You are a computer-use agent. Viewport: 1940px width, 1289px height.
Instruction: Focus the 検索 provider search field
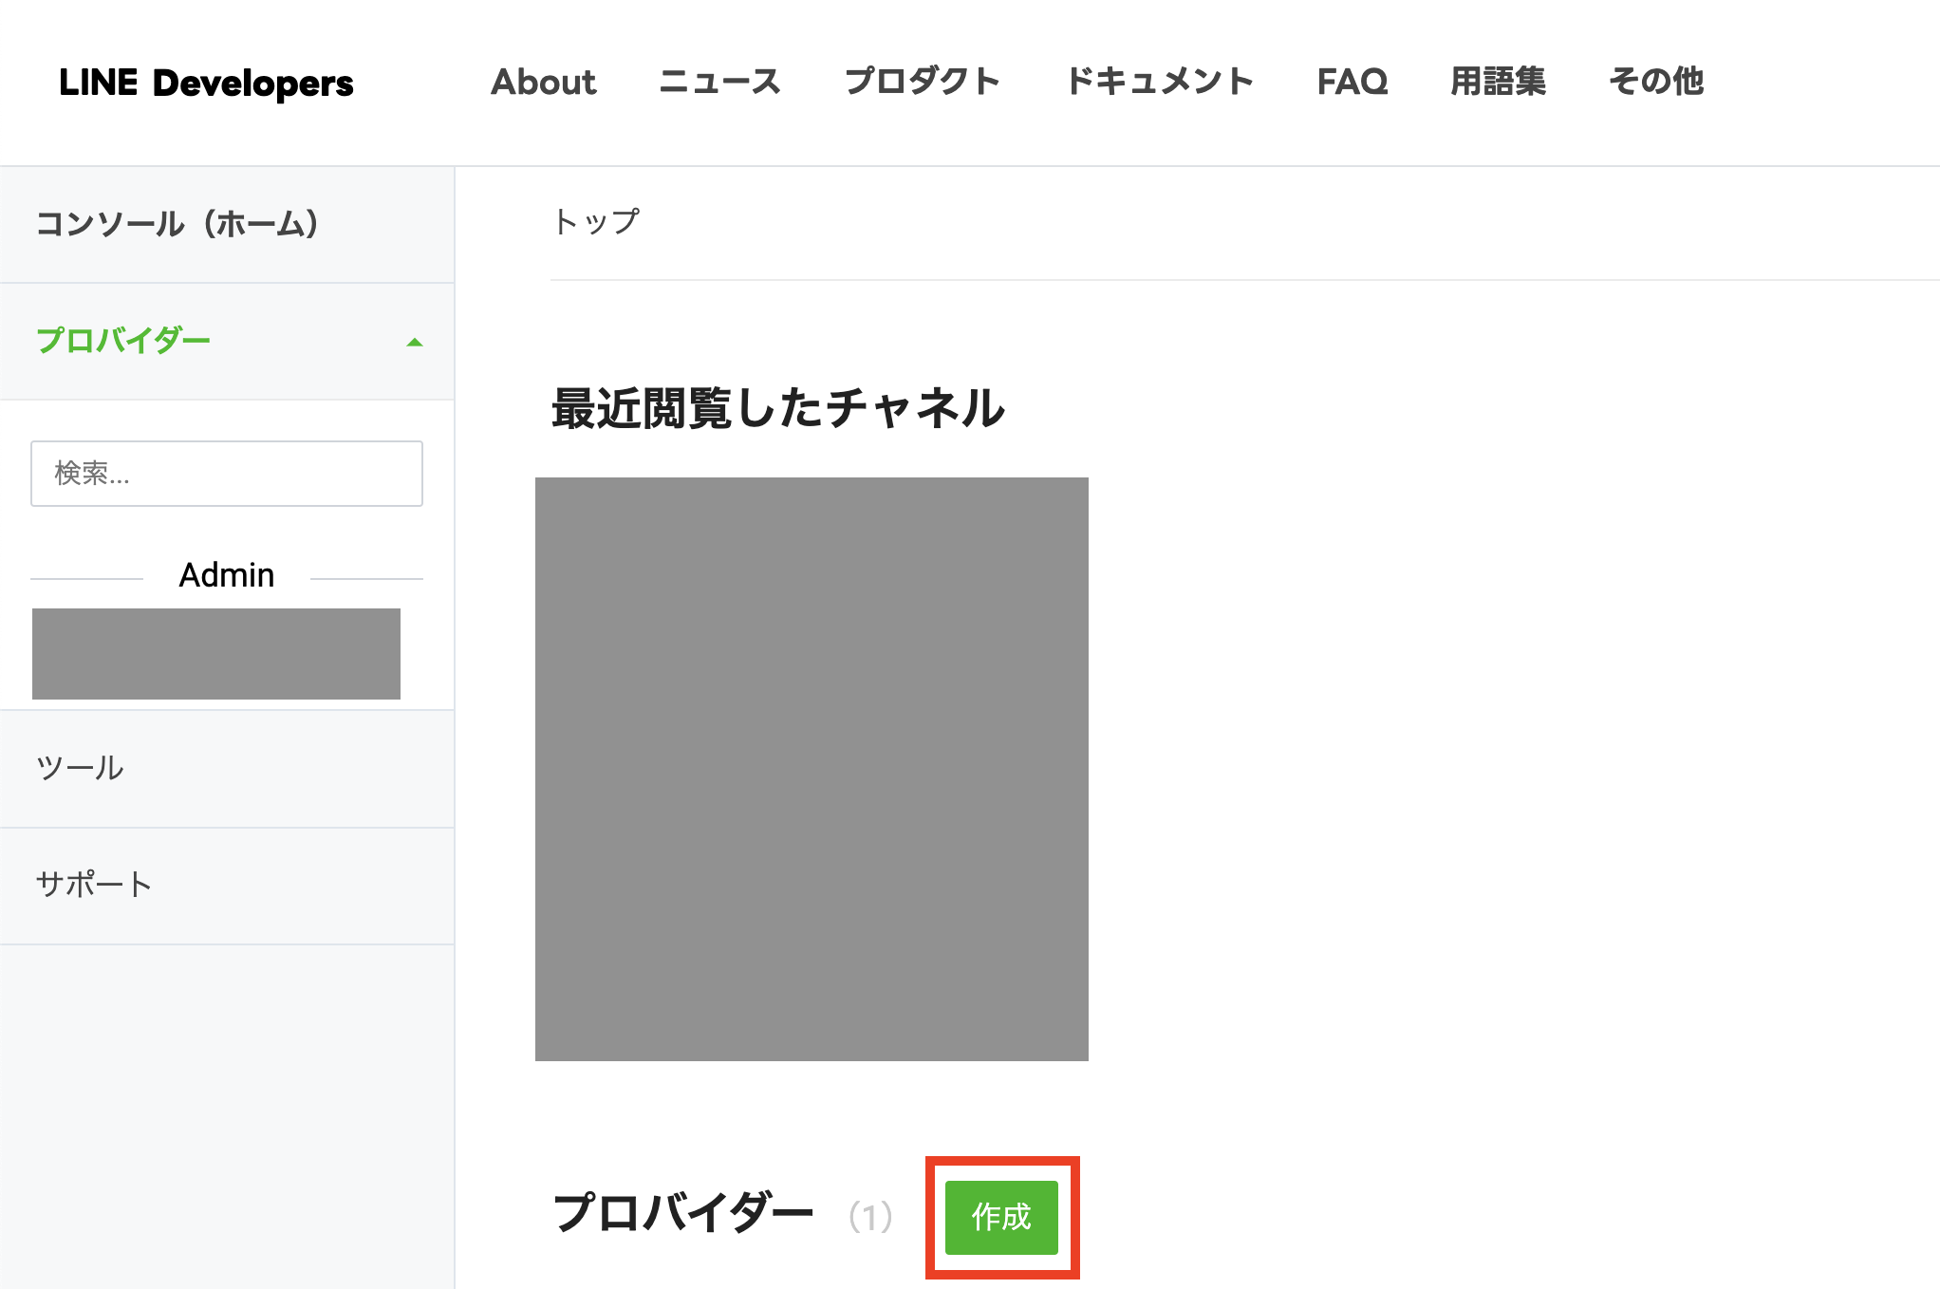tap(227, 473)
